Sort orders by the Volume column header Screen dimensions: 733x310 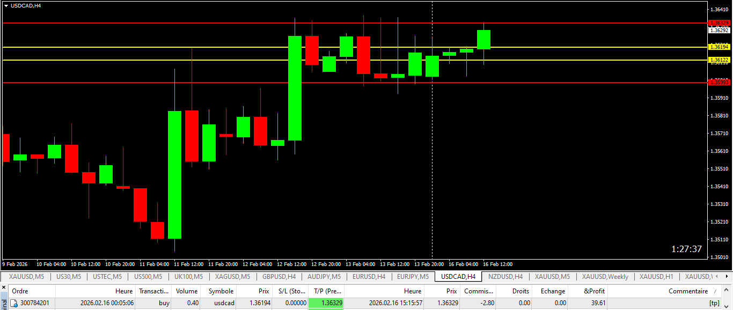tap(187, 291)
